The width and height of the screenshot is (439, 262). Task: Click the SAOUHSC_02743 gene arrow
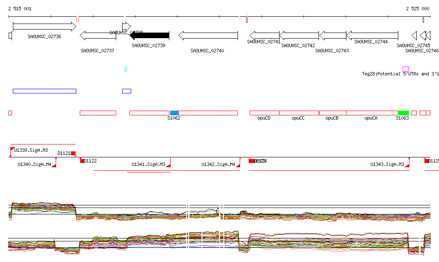333,36
